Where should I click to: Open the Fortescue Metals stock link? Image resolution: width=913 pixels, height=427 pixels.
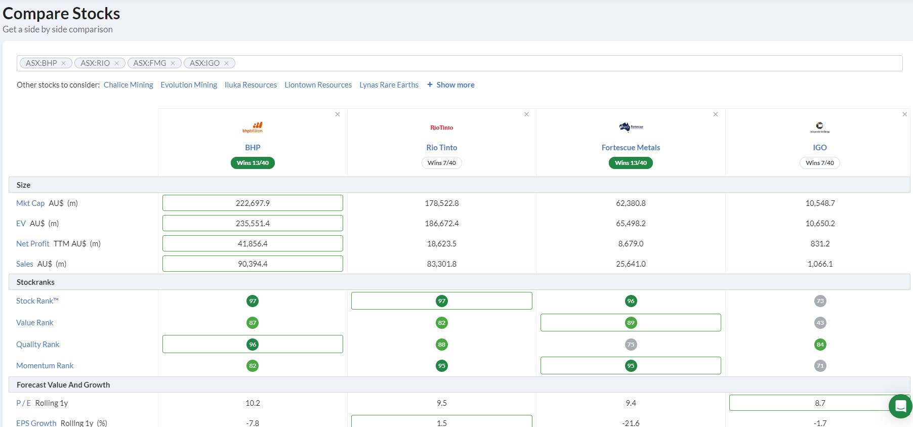click(x=631, y=148)
